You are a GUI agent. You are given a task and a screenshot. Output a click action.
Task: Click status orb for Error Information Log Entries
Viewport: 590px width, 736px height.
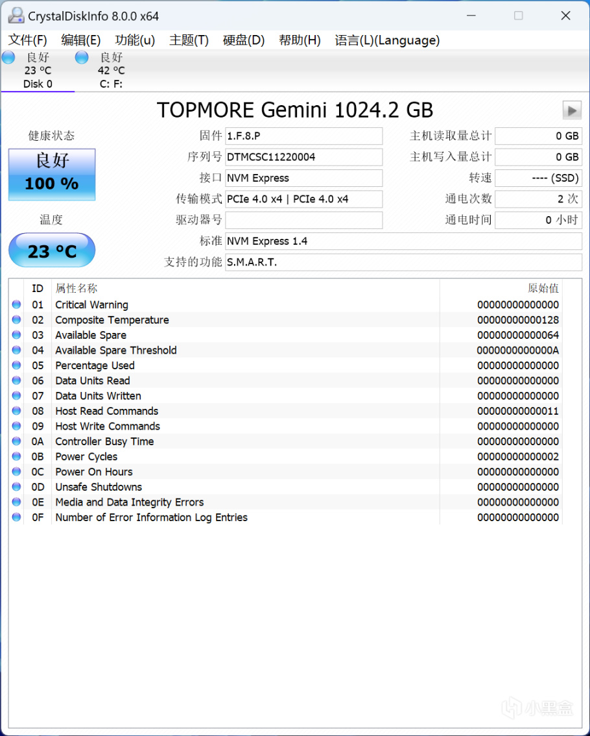pyautogui.click(x=16, y=517)
